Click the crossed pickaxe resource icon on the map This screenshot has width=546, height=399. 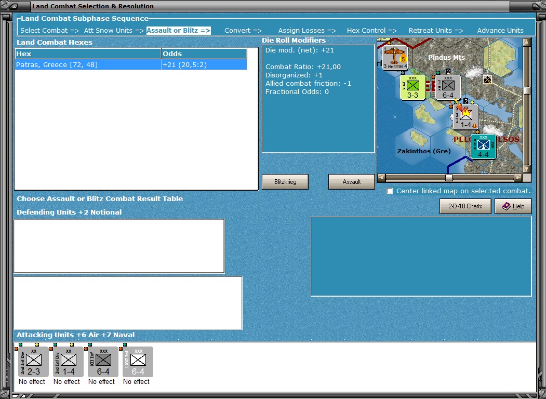click(x=487, y=79)
